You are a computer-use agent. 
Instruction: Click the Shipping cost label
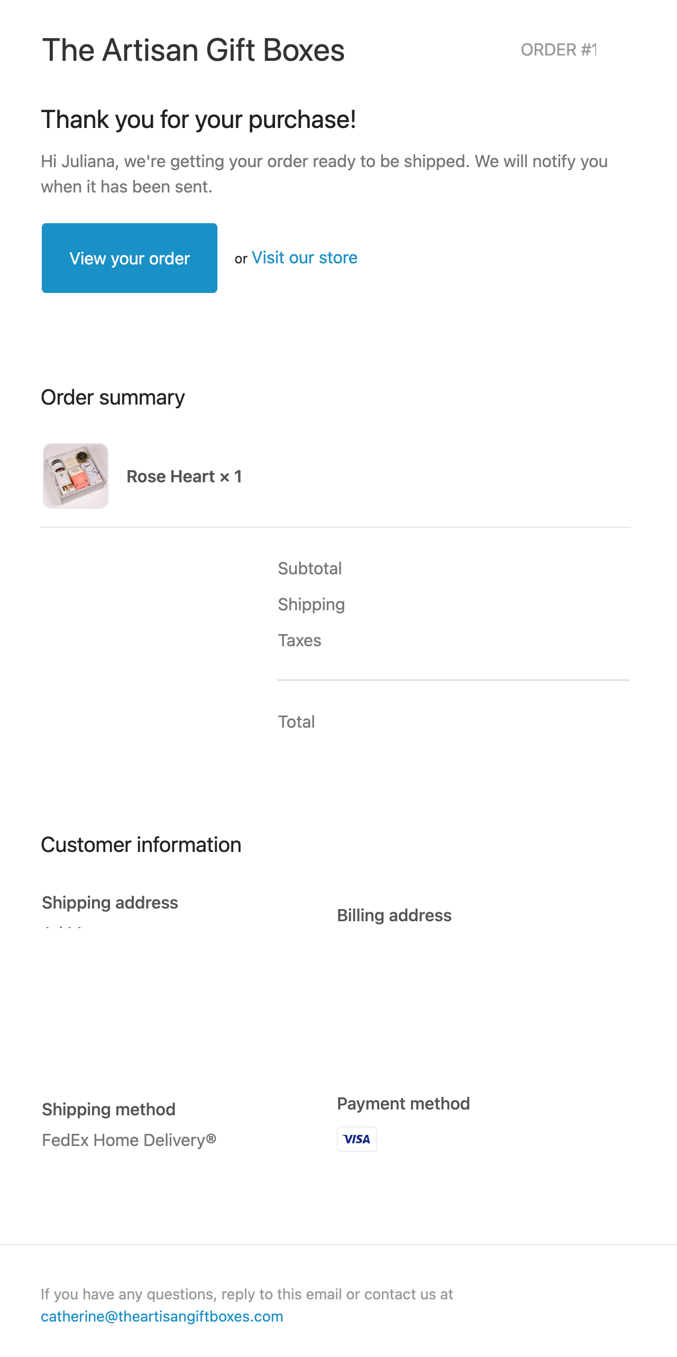312,604
